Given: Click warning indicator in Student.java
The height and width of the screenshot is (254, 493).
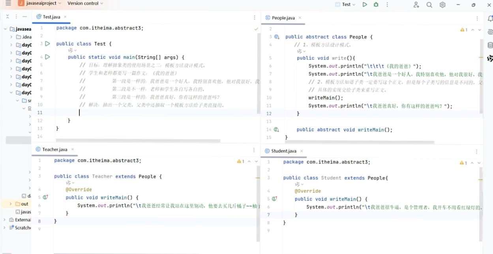Looking at the screenshot, I should click(x=464, y=163).
